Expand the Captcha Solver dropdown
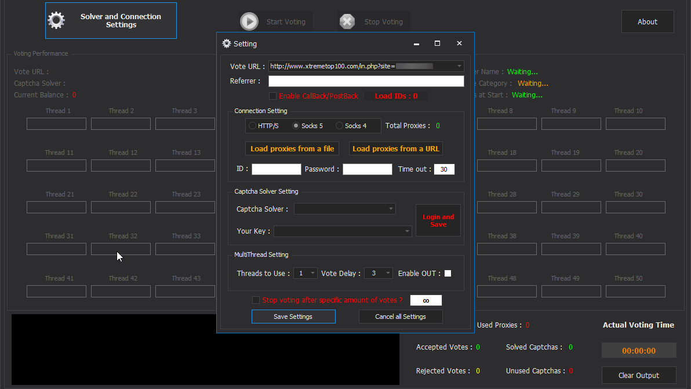This screenshot has width=691, height=389. (x=391, y=209)
